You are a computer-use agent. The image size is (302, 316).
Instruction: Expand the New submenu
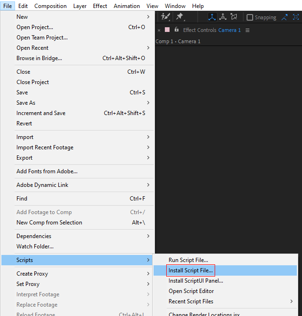point(77,17)
